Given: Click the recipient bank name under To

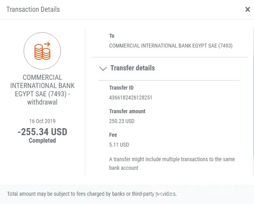Looking at the screenshot, I should click(171, 46).
